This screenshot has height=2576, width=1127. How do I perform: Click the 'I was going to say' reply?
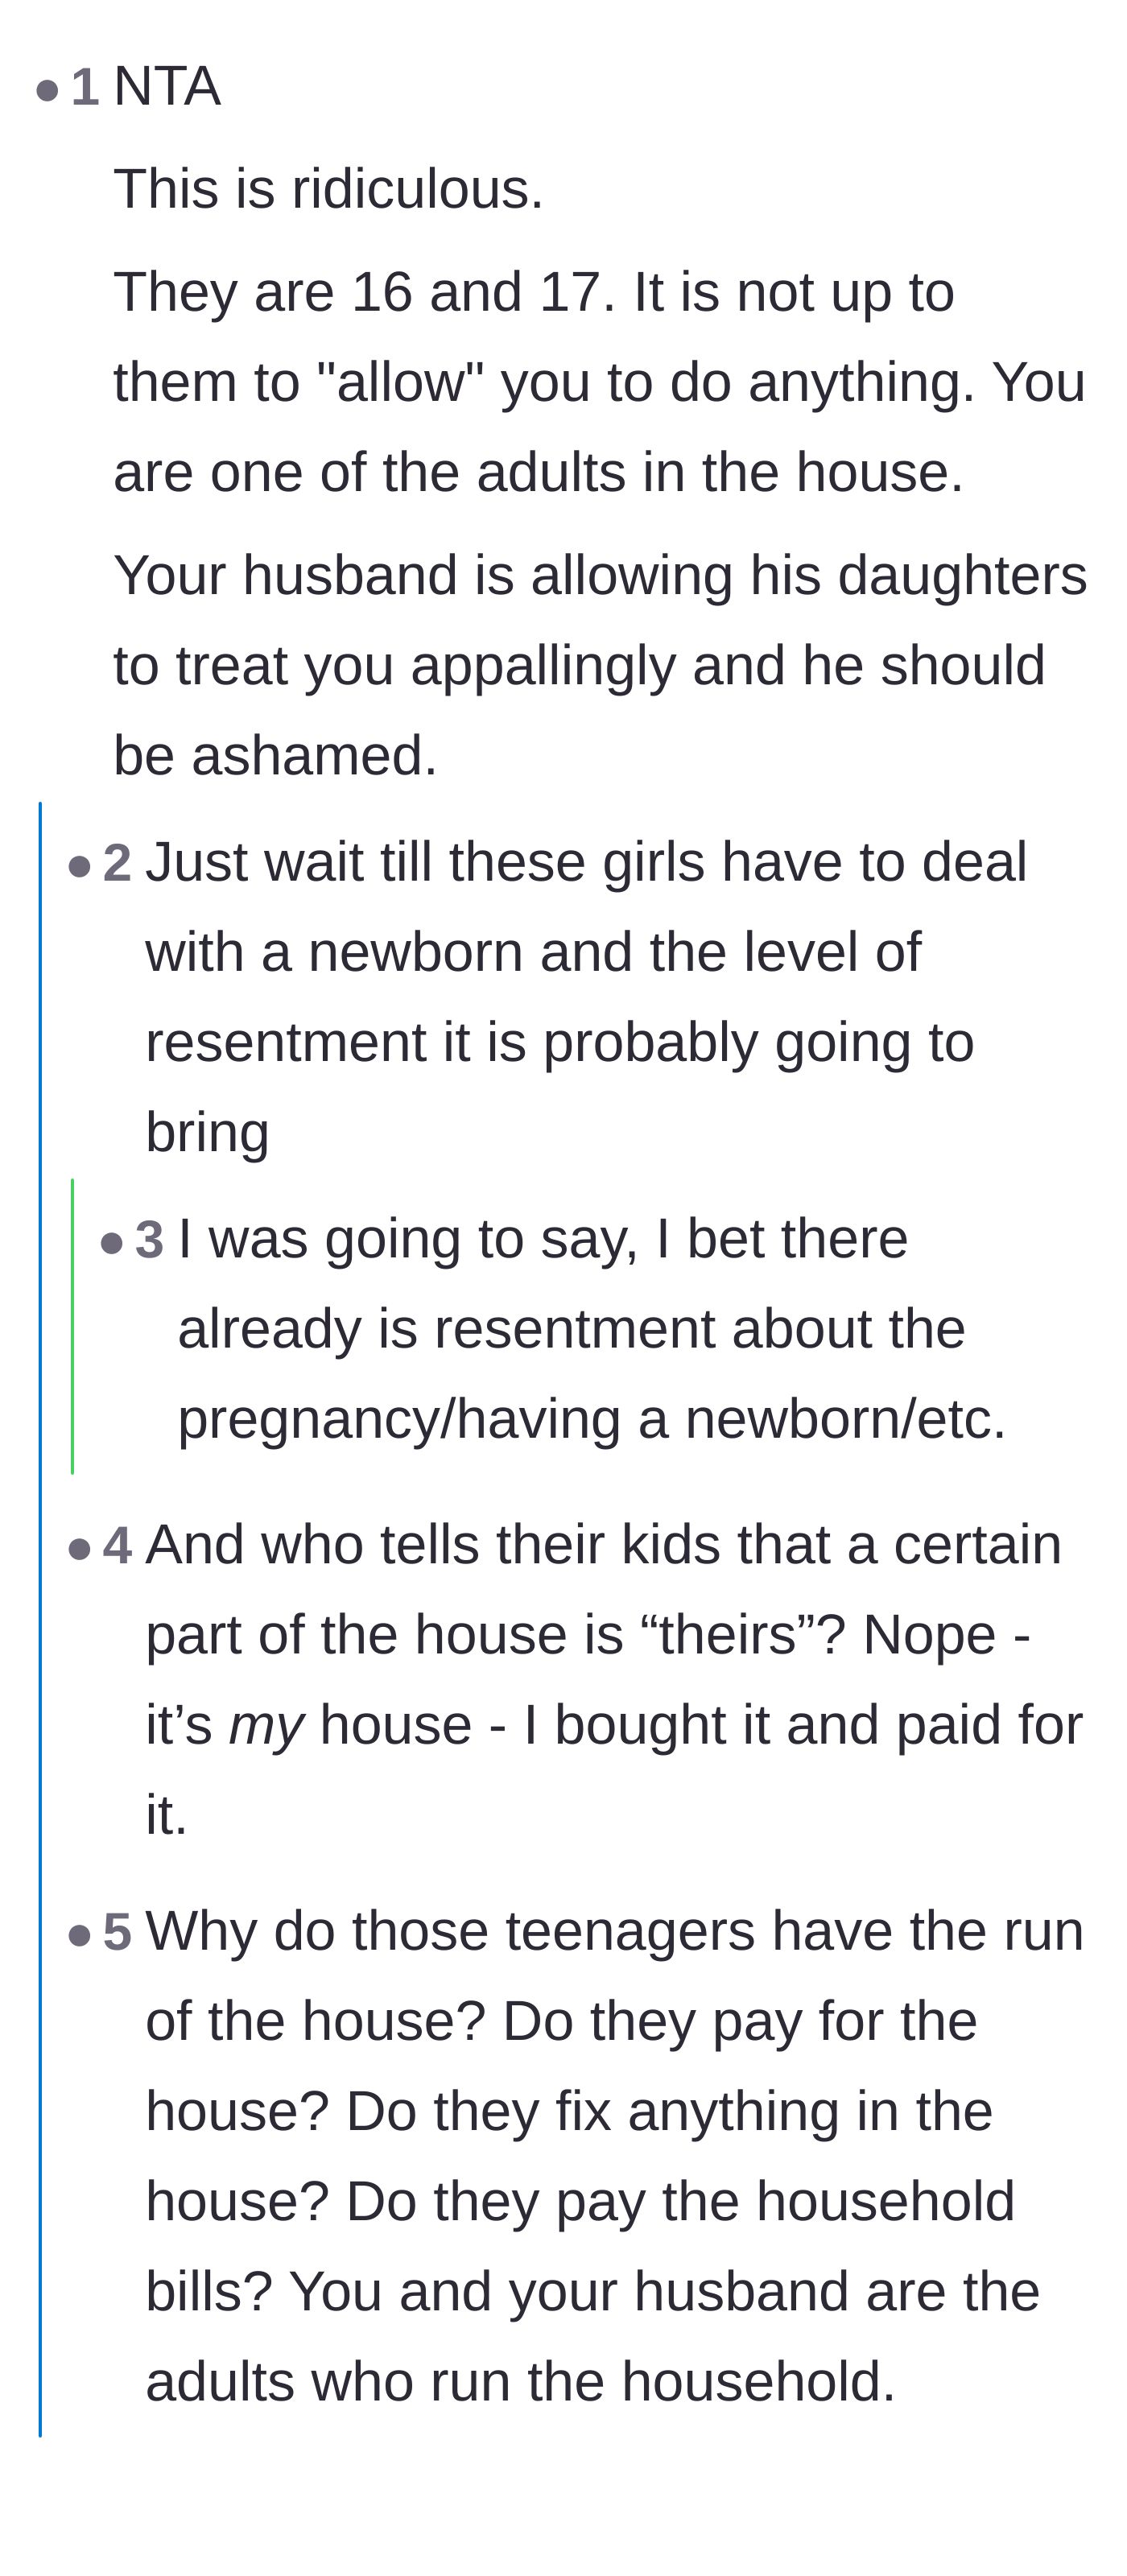click(x=592, y=1329)
